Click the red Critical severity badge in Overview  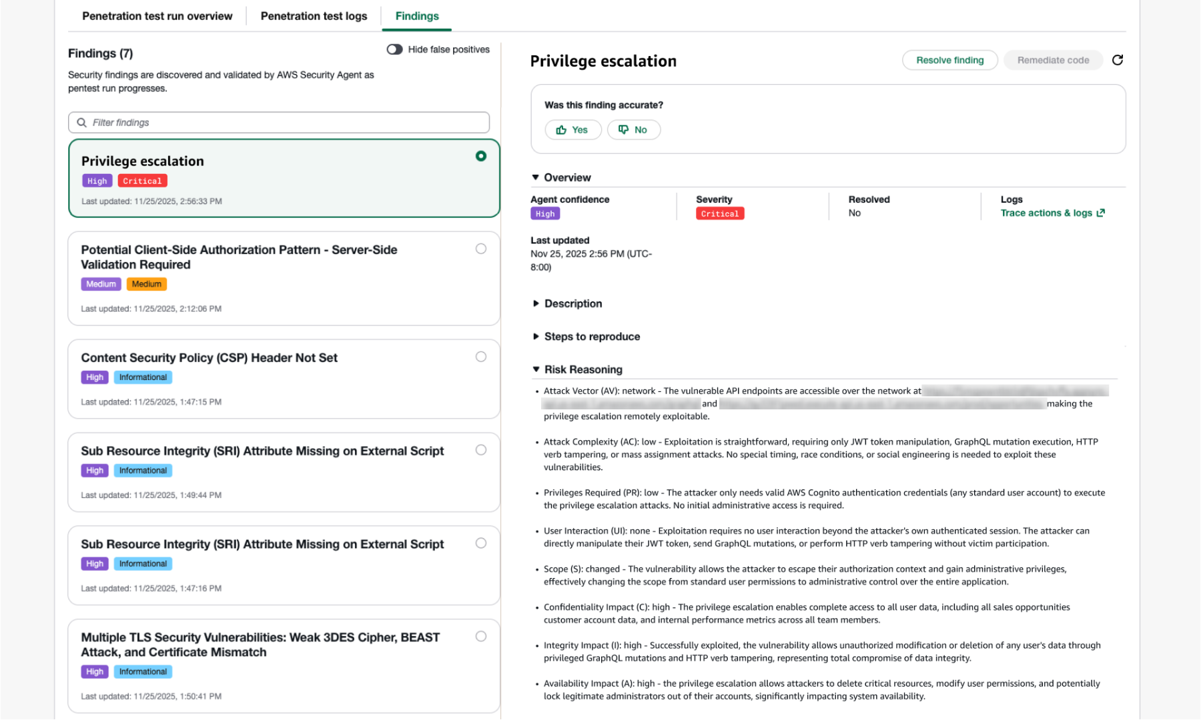(719, 214)
